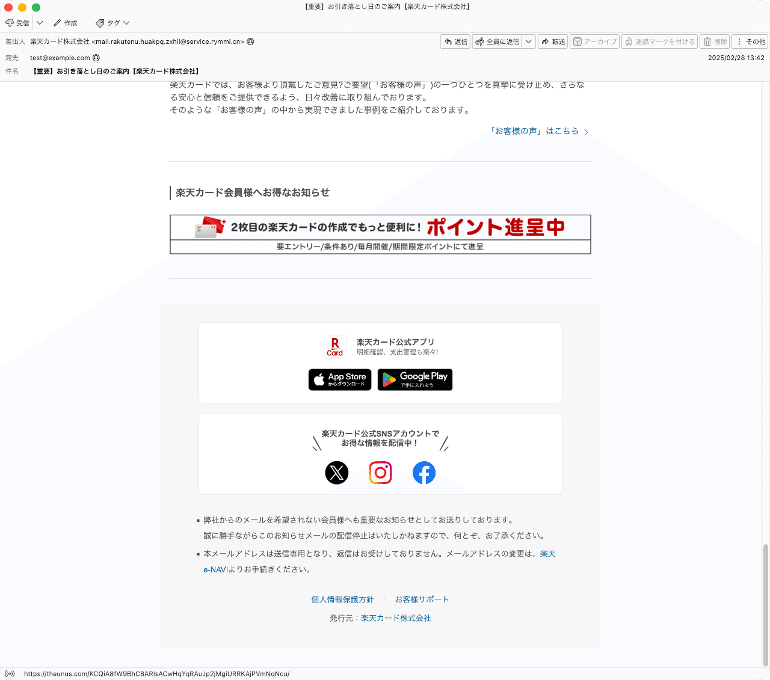Click the globe icon beside test@example.com
Screen dimensions: 770x680
click(x=96, y=57)
